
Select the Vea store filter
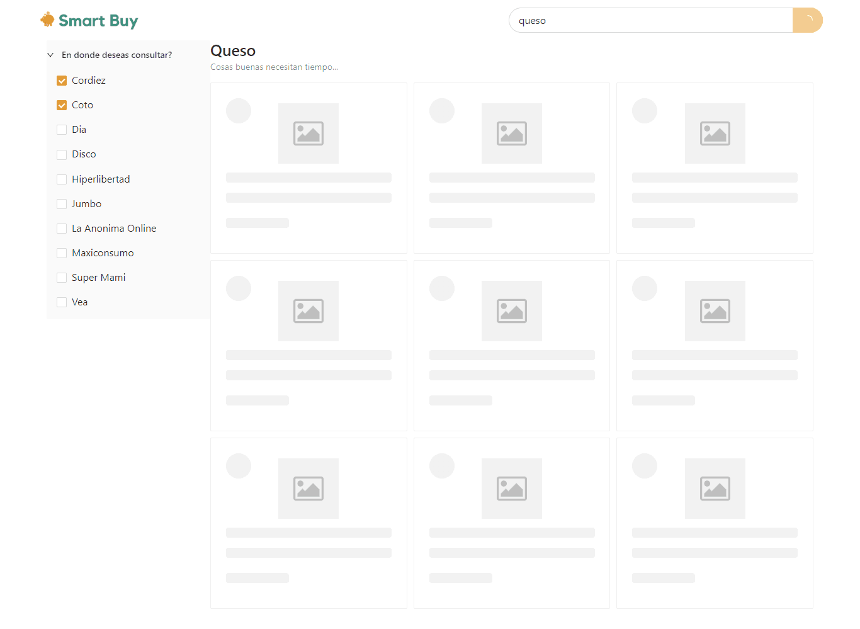(x=61, y=302)
